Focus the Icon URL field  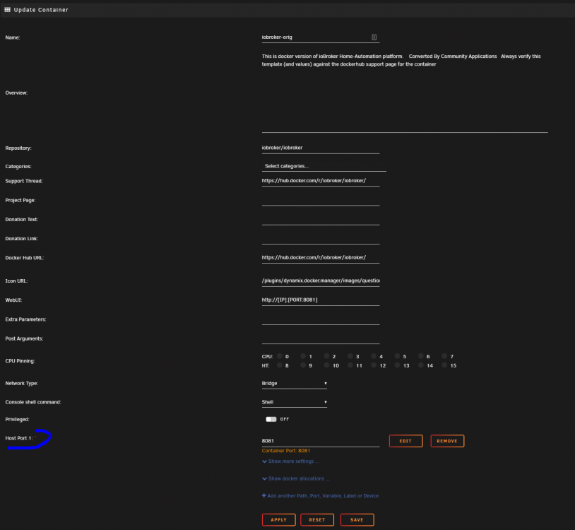pos(321,281)
